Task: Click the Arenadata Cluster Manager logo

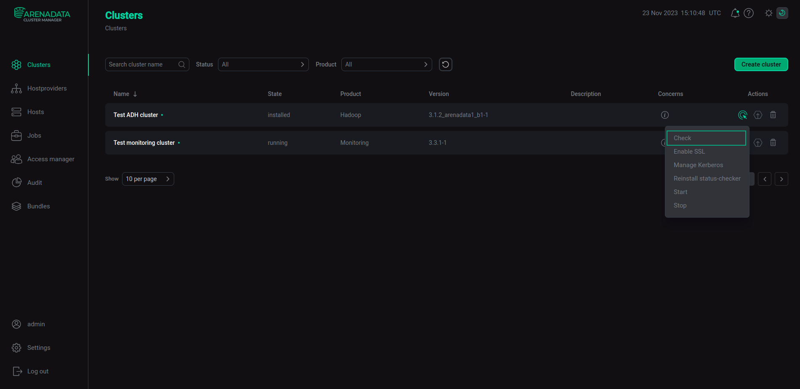Action: click(42, 14)
